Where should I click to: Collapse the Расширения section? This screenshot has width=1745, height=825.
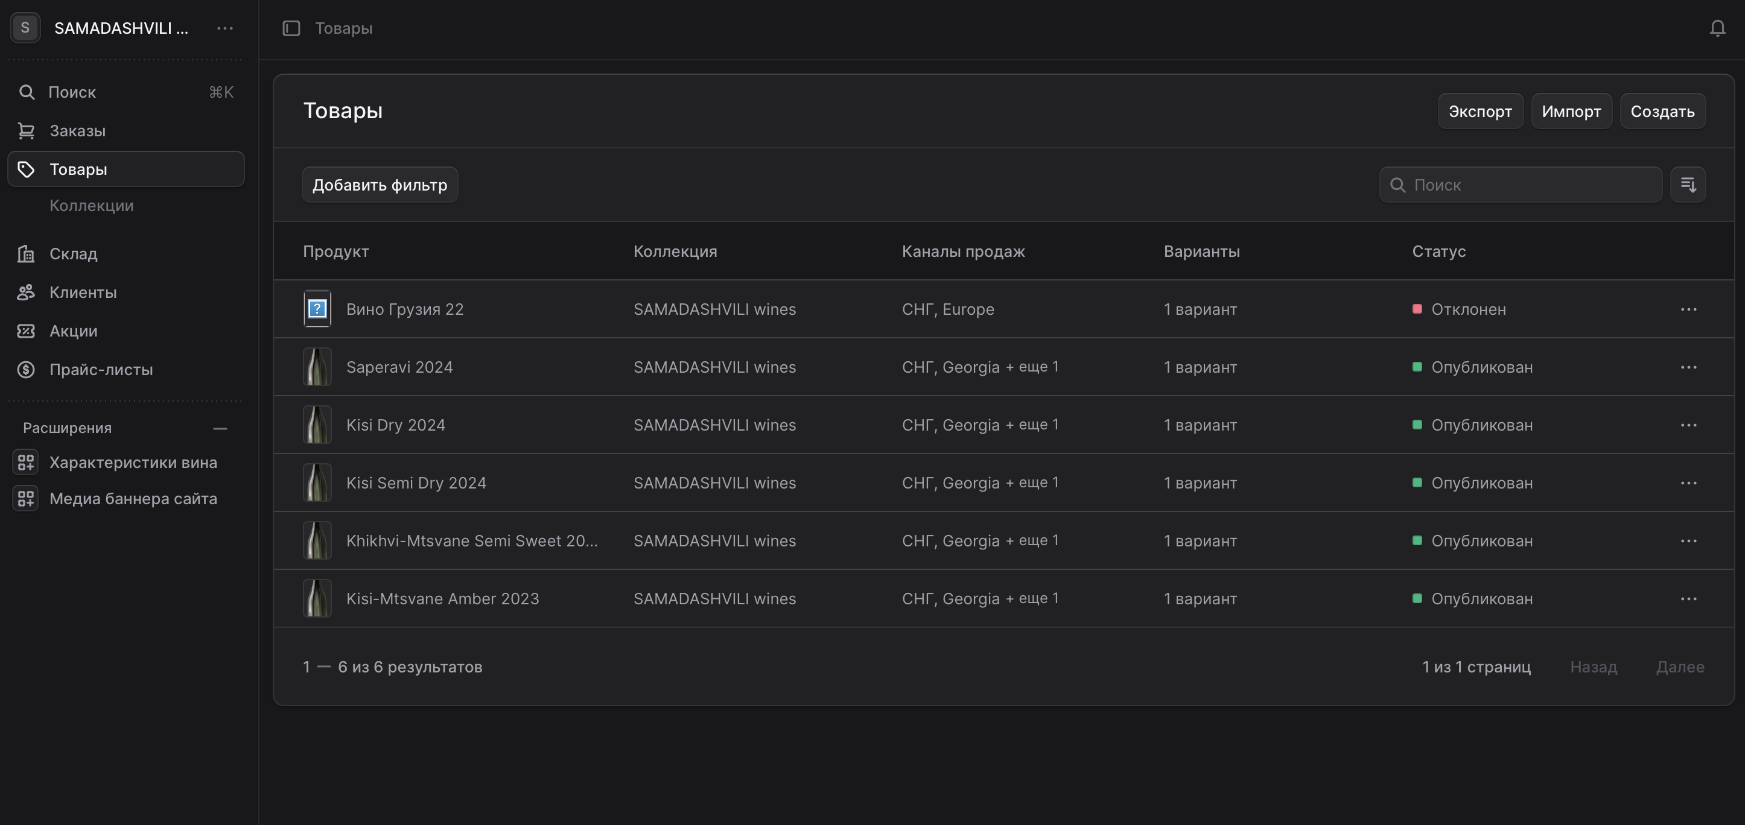220,428
